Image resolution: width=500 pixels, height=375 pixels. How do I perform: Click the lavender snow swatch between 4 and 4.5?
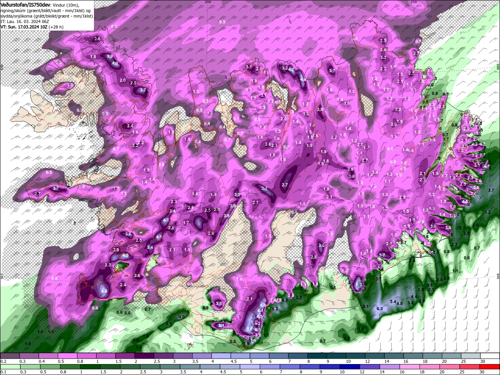click(221, 356)
